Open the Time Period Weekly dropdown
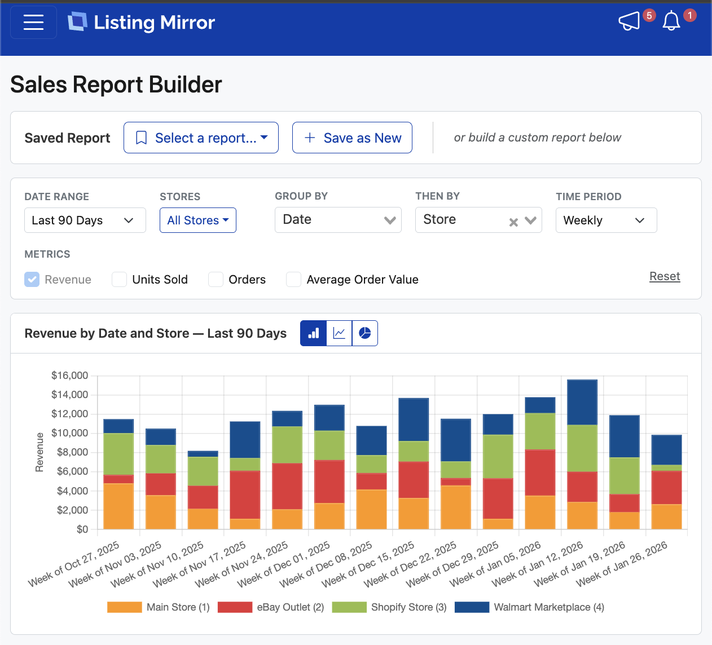712x645 pixels. 605,220
